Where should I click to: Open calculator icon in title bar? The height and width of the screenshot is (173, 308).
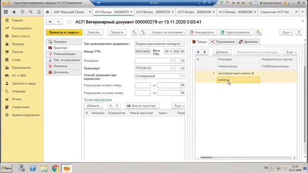tap(222, 3)
